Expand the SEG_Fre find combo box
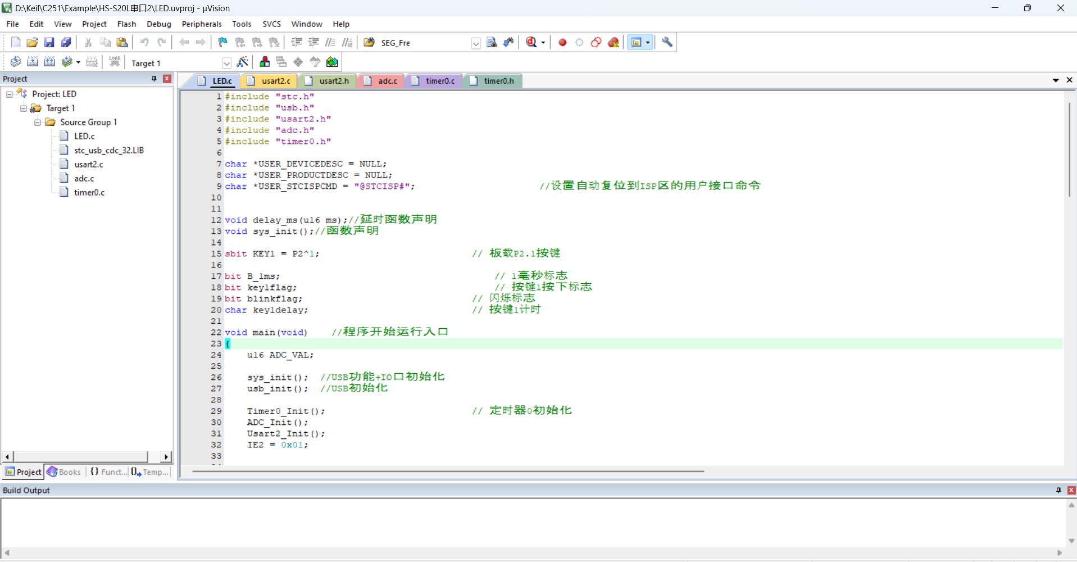The image size is (1077, 562). [476, 43]
